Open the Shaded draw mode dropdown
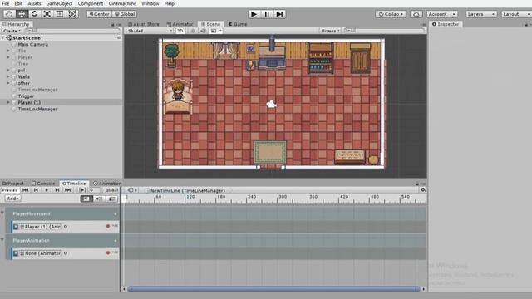This screenshot has height=299, width=532. (150, 31)
